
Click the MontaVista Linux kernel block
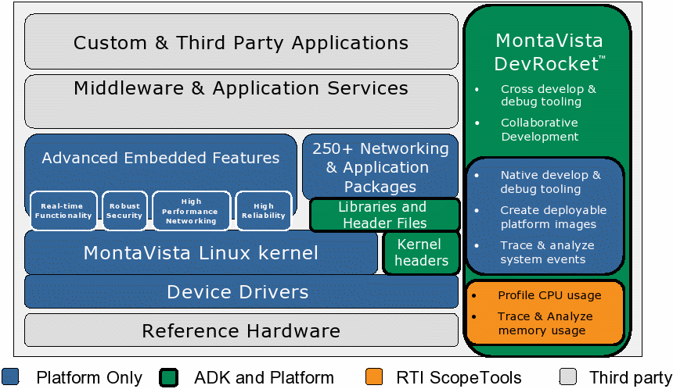pyautogui.click(x=201, y=253)
